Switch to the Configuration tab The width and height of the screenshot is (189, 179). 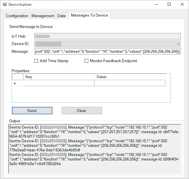point(17,16)
